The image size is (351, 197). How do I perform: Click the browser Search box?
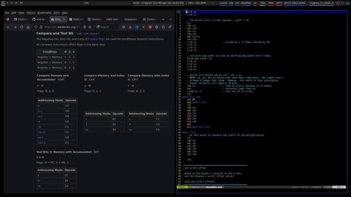(106, 27)
